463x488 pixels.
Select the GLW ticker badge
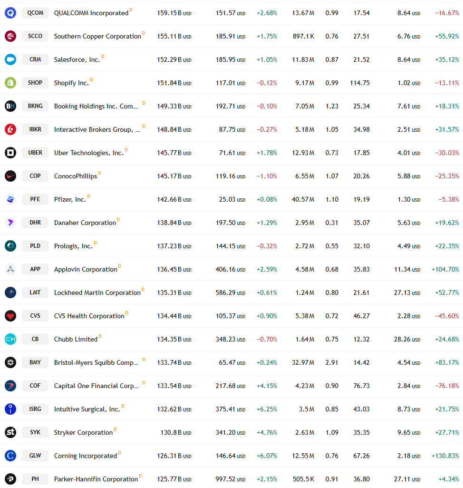coord(35,456)
